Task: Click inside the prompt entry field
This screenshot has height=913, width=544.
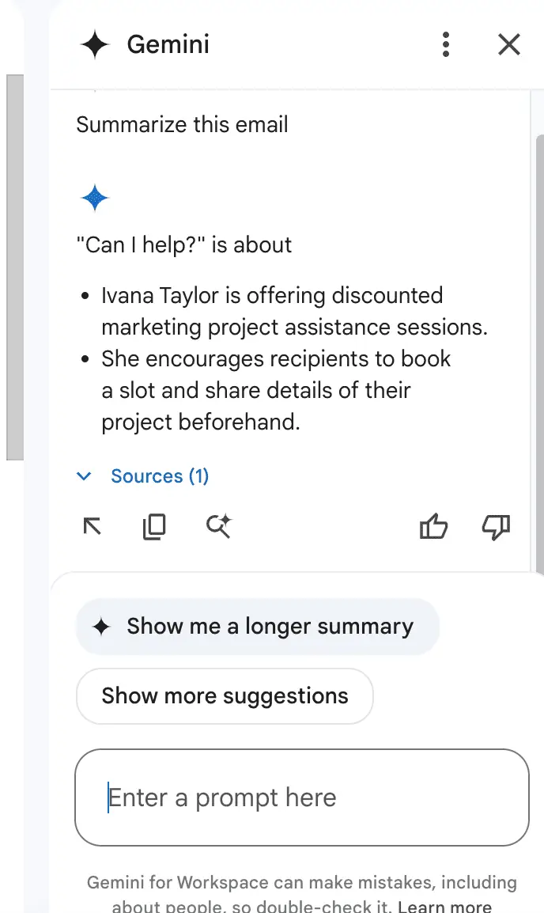Action: pyautogui.click(x=302, y=797)
